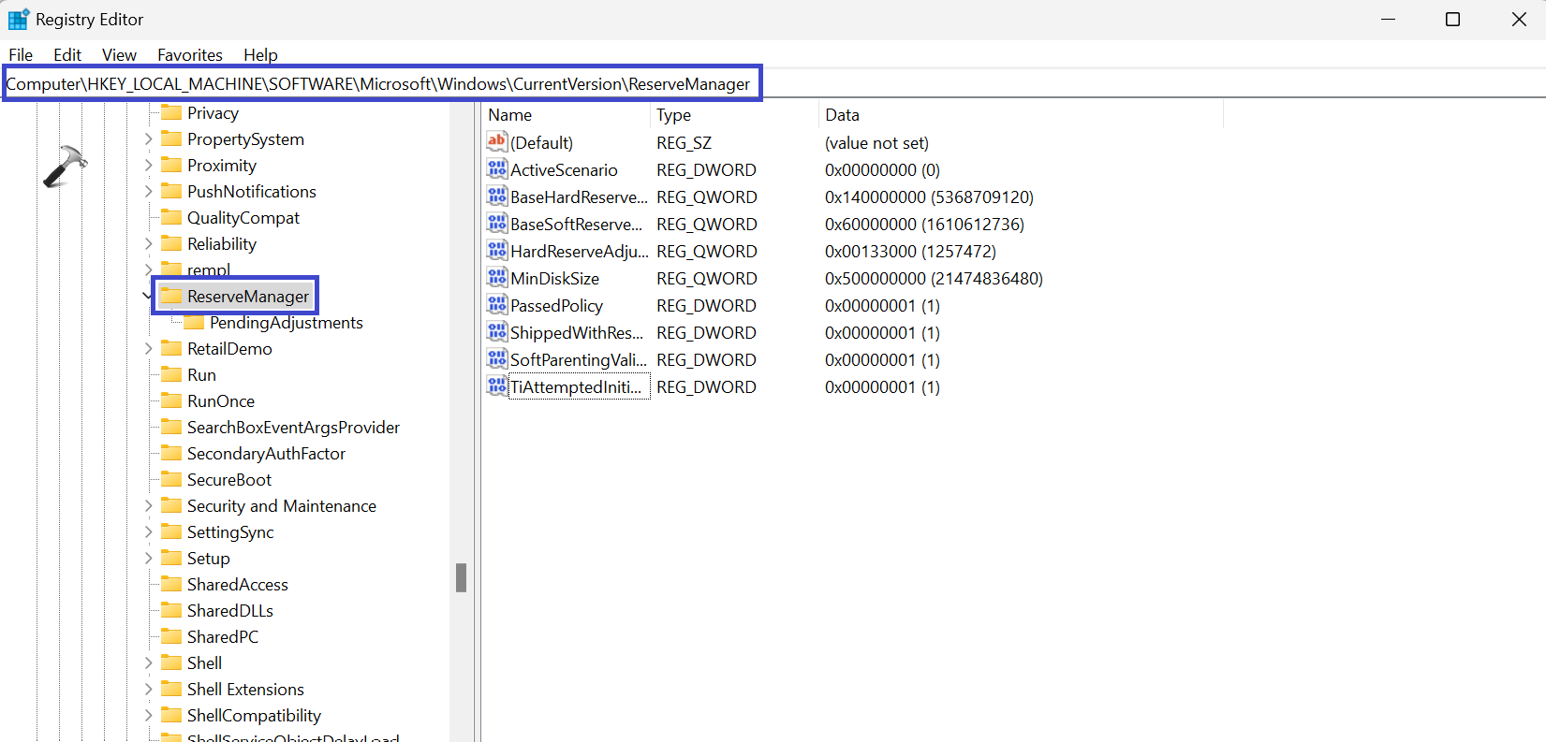Click HardReserveAdju data value 0x00133000
This screenshot has height=742, width=1546.
910,251
